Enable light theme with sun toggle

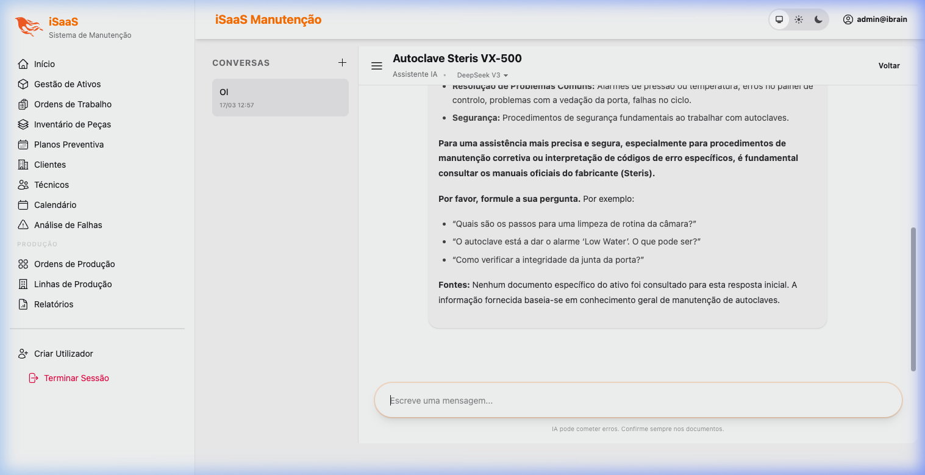pos(799,20)
